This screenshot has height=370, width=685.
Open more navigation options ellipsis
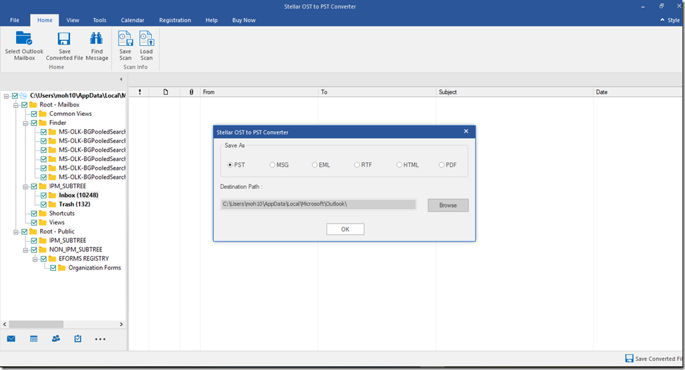[x=100, y=339]
